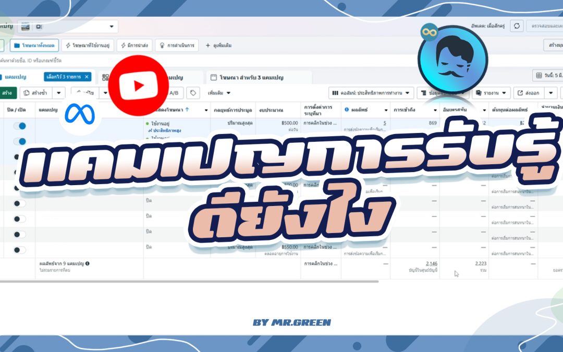Click the blue sort arrow in the delivery column

[x=187, y=110]
